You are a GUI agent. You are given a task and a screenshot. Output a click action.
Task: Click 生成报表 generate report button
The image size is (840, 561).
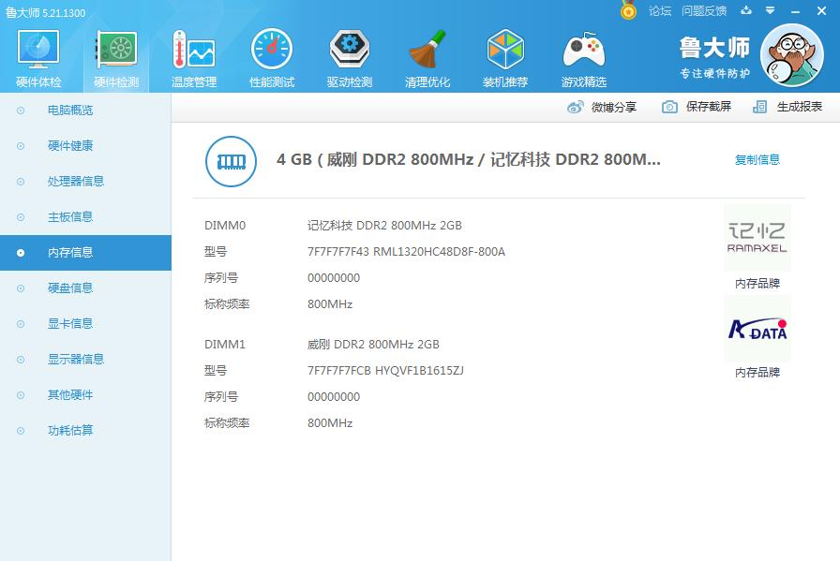pos(787,108)
